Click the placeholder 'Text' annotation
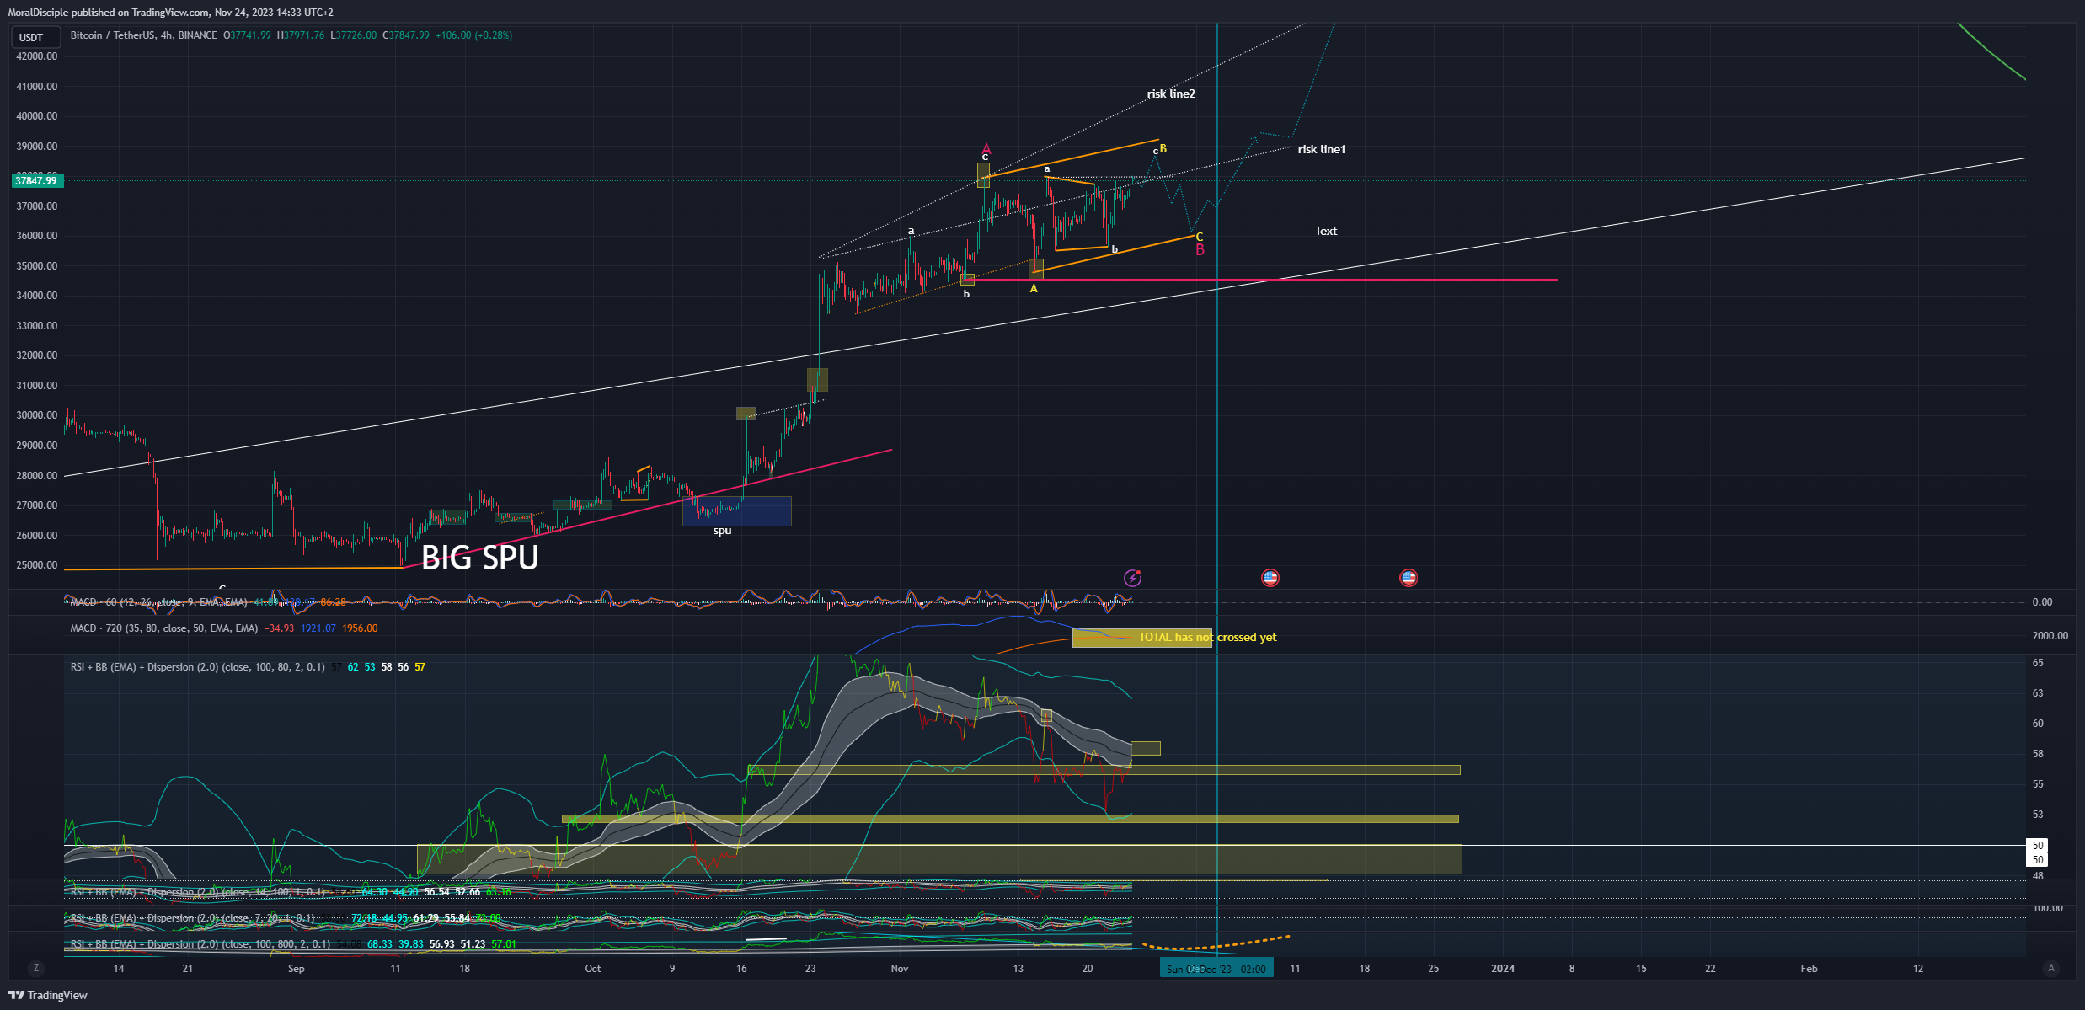Screen dimensions: 2085x1010 (x=1326, y=231)
